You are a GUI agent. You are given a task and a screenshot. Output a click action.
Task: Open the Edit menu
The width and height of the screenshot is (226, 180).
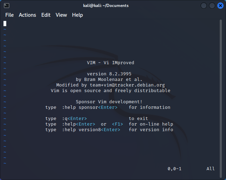tap(46, 15)
